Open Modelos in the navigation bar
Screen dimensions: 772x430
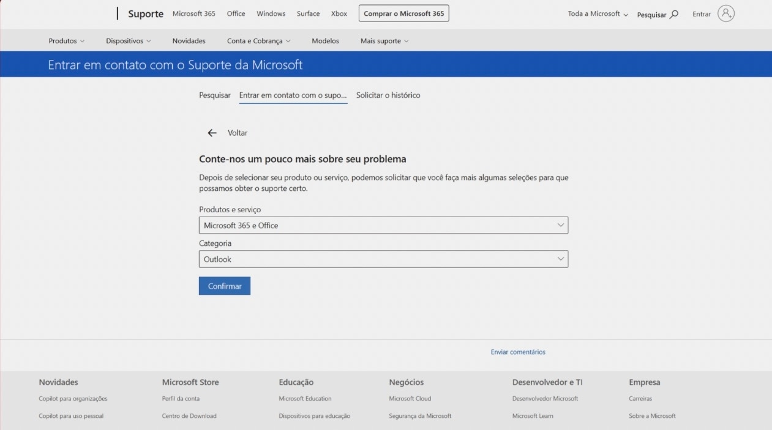click(x=325, y=41)
